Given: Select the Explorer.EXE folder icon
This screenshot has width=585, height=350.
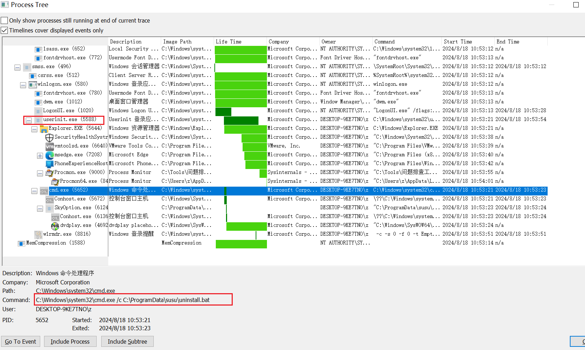Looking at the screenshot, I should tap(44, 128).
